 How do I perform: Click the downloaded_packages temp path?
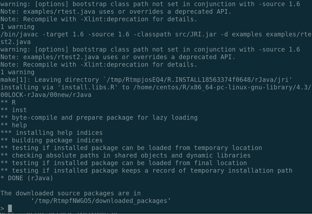(101, 201)
